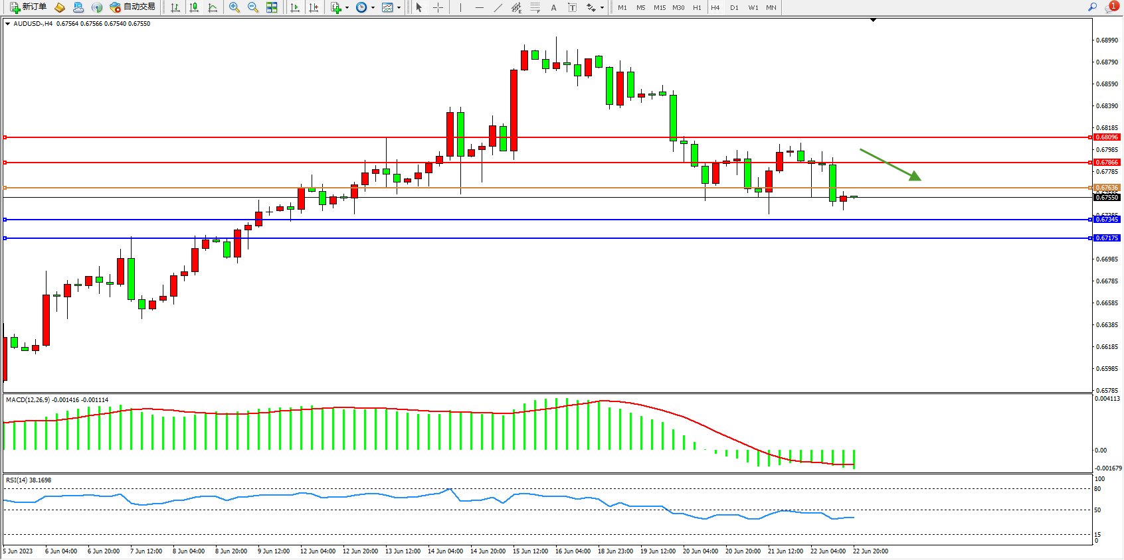Toggle the AutoTrading (自动交易) button
Image resolution: width=1124 pixels, height=560 pixels.
point(132,7)
